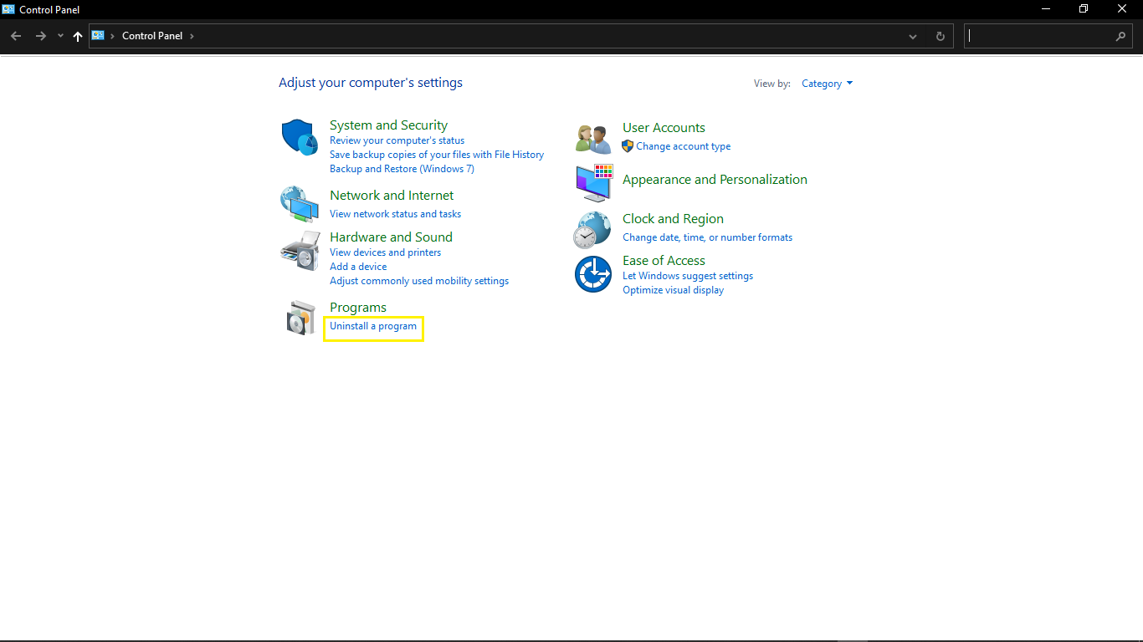Open Network and Internet heading
Viewport: 1143px width, 642px height.
point(392,196)
